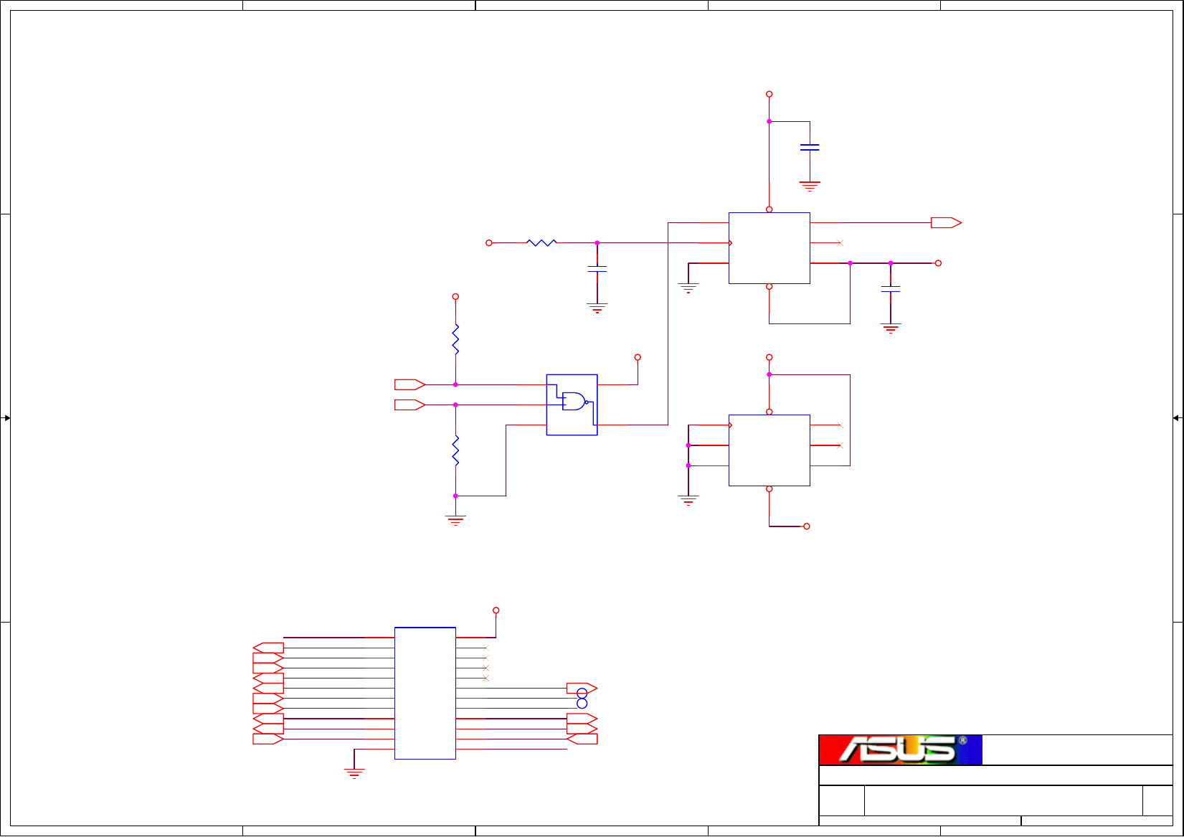This screenshot has width=1184, height=837.
Task: Select the capacitor beside the upper chip output
Action: (891, 289)
